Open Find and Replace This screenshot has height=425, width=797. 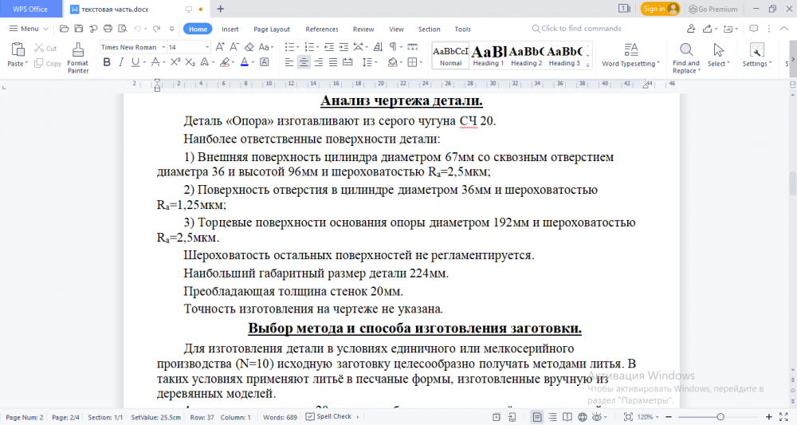(x=685, y=57)
